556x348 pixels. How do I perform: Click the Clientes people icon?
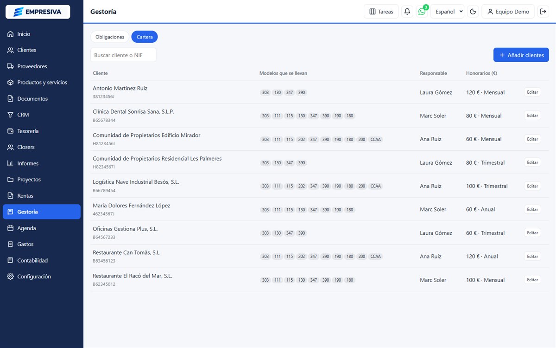click(11, 50)
